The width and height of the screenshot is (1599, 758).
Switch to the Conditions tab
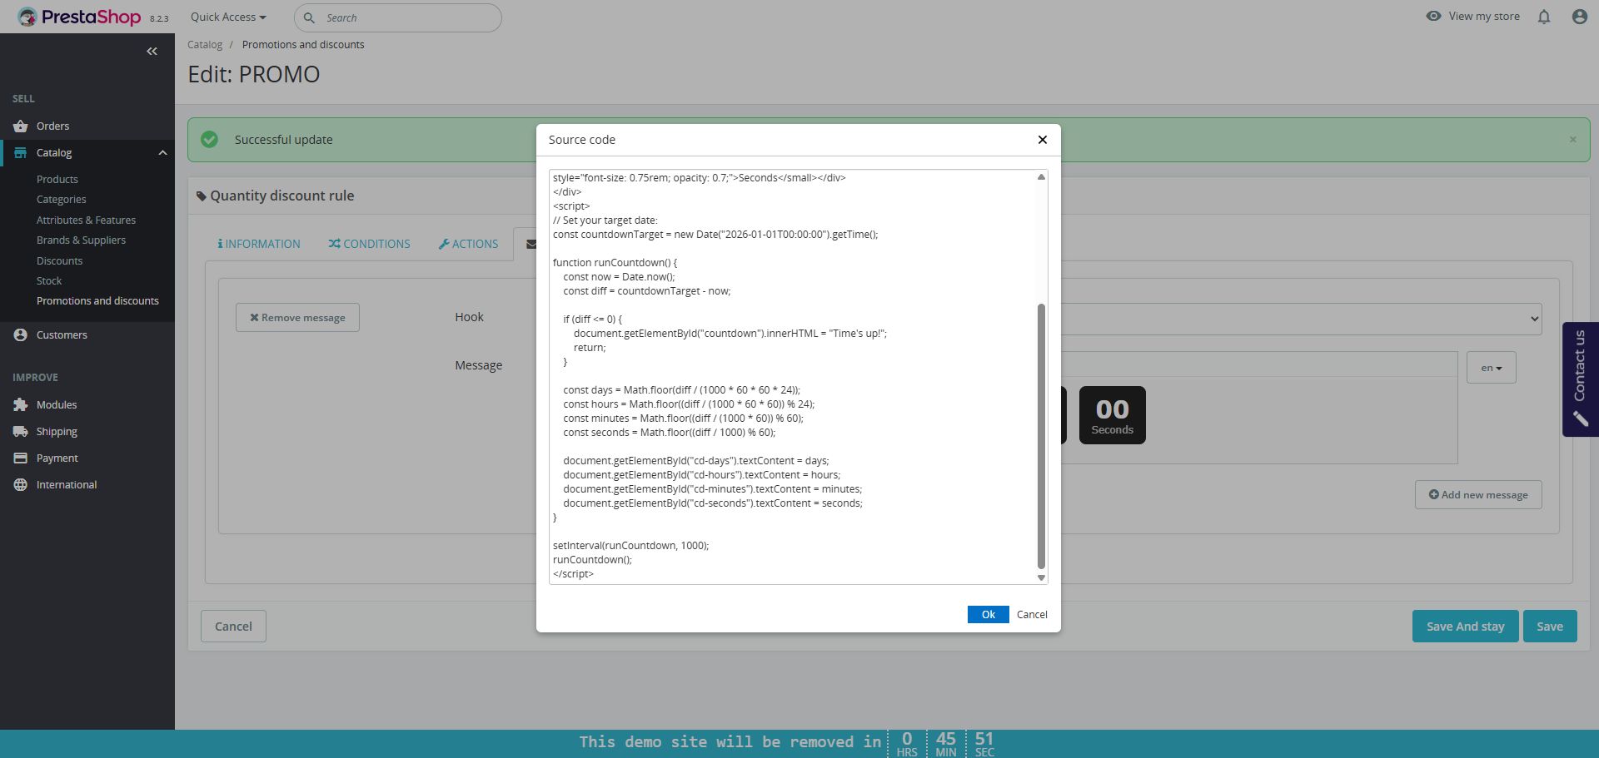[x=369, y=244]
